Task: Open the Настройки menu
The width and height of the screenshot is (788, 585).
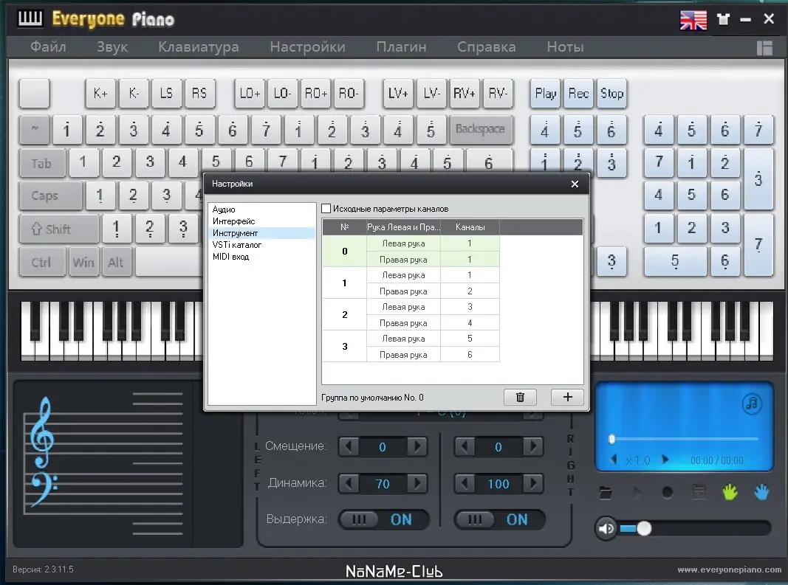Action: 307,46
